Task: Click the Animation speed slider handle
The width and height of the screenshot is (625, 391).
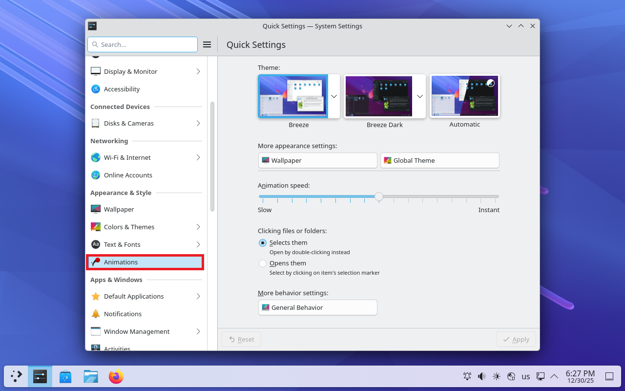Action: (379, 196)
